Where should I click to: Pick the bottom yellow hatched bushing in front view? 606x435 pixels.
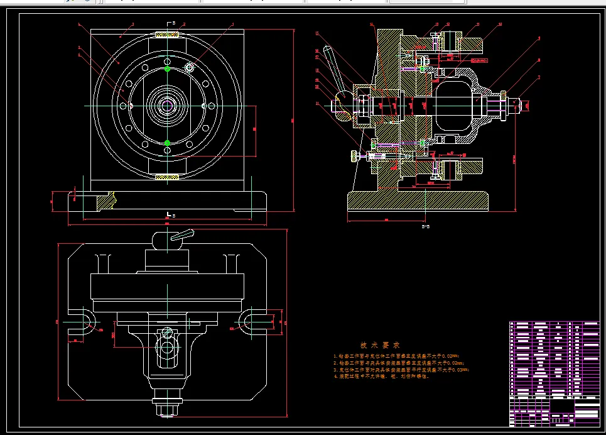(x=167, y=177)
